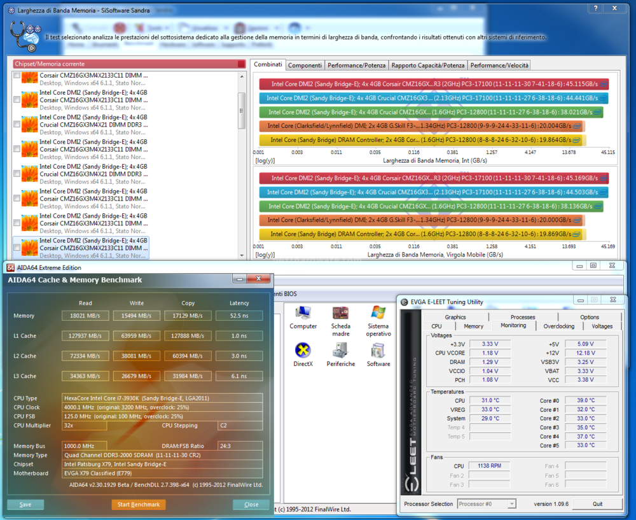
Task: Click the Intel logo on the 45.169GB/s bar
Action: [604, 178]
